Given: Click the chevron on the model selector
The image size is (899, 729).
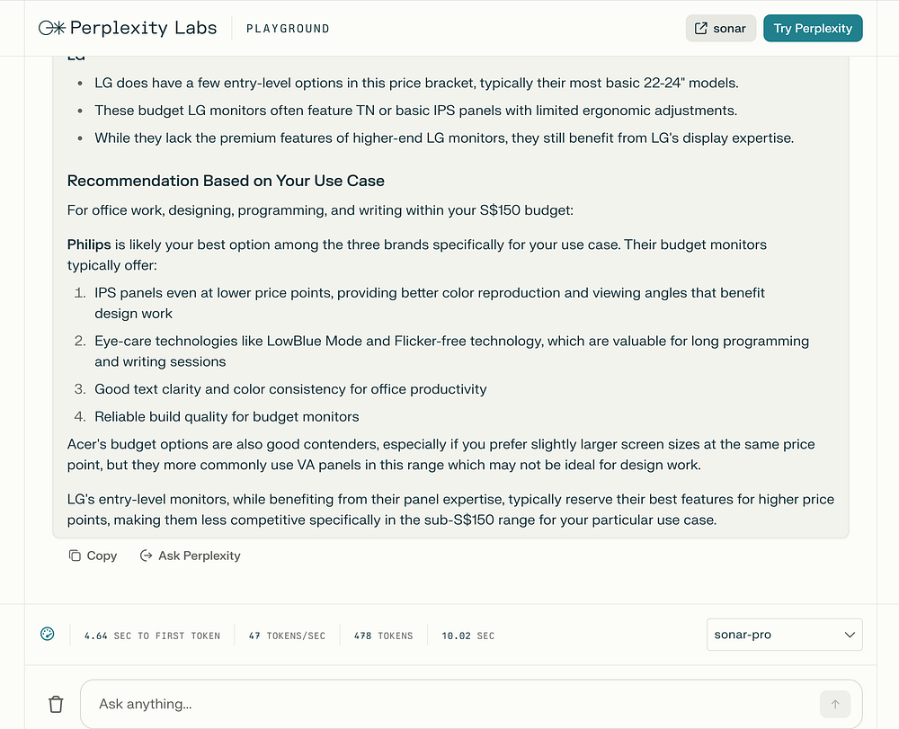Looking at the screenshot, I should (x=850, y=635).
